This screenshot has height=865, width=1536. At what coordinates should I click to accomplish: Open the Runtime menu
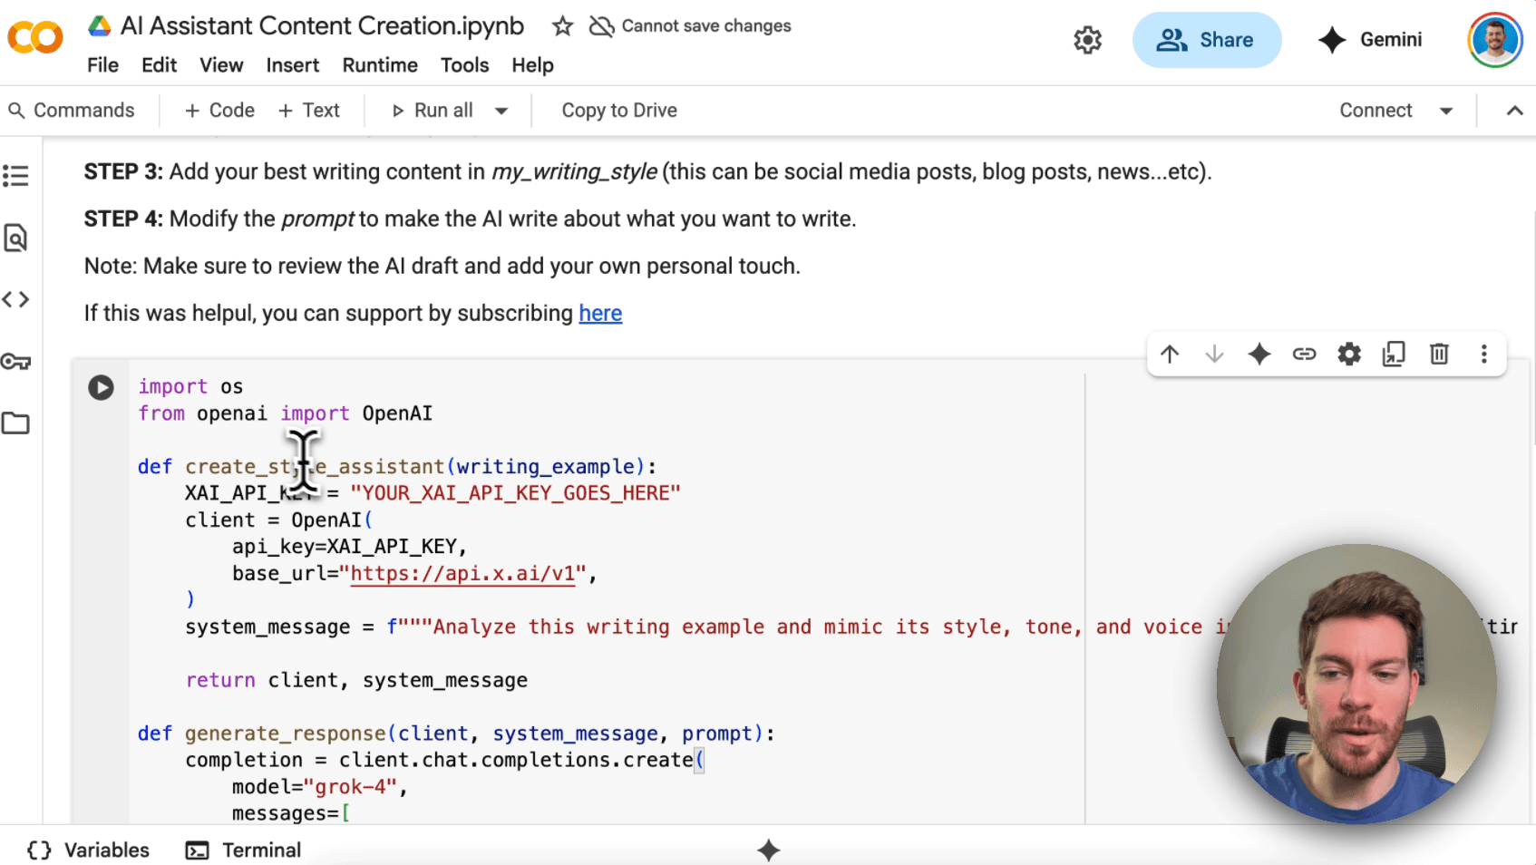[380, 65]
